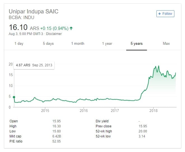Screen dimensions: 185x152
Task: Select the green data point on chart
Action: pyautogui.click(x=14, y=97)
